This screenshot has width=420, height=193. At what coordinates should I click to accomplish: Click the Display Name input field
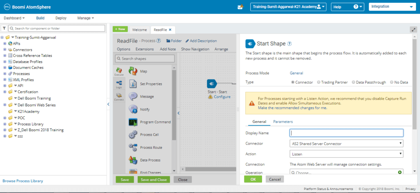coord(347,133)
